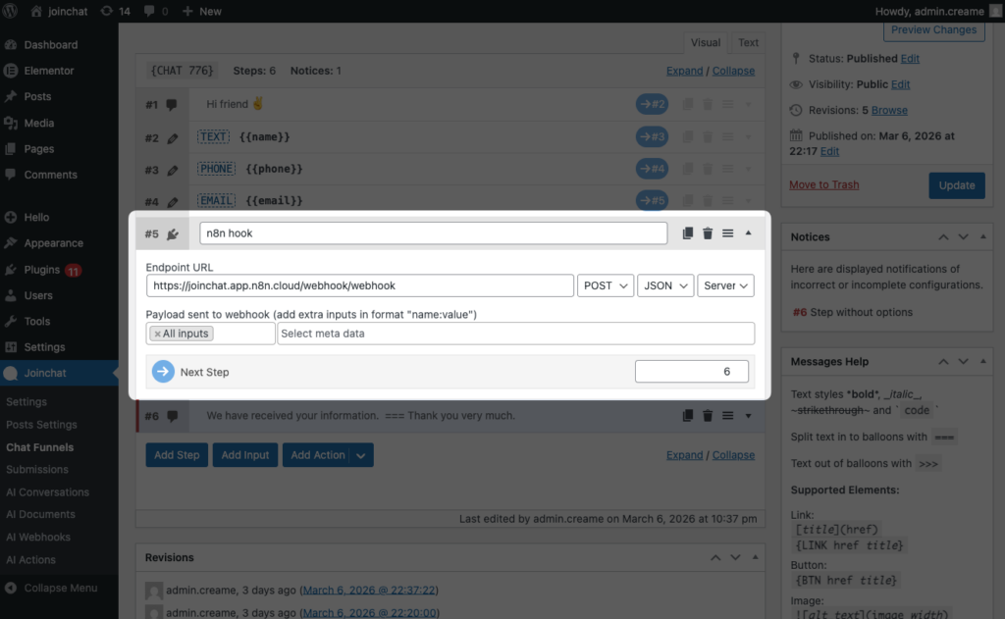Click the Add Step button
Image resolution: width=1005 pixels, height=619 pixels.
coord(177,455)
